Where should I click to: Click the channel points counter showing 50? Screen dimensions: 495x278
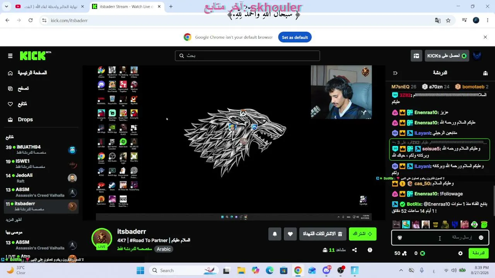coord(401,253)
